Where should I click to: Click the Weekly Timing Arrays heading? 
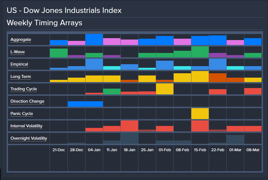tap(44, 23)
